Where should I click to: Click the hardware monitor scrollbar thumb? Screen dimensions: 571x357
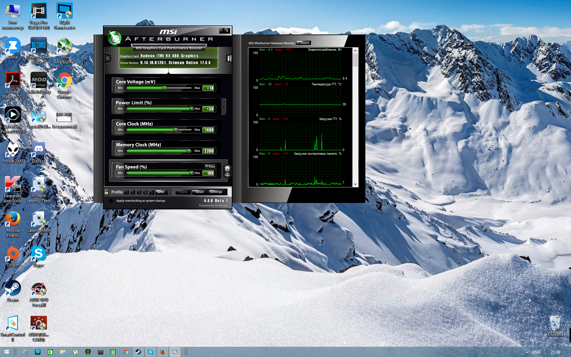click(x=356, y=60)
